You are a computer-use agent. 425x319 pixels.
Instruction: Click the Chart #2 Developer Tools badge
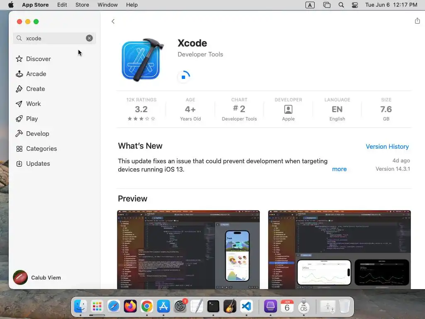(239, 109)
